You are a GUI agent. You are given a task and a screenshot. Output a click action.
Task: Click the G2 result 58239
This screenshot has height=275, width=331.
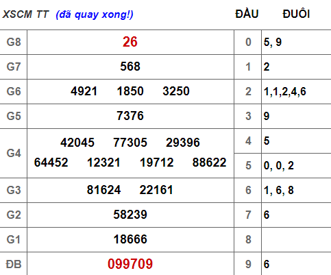[130, 215]
